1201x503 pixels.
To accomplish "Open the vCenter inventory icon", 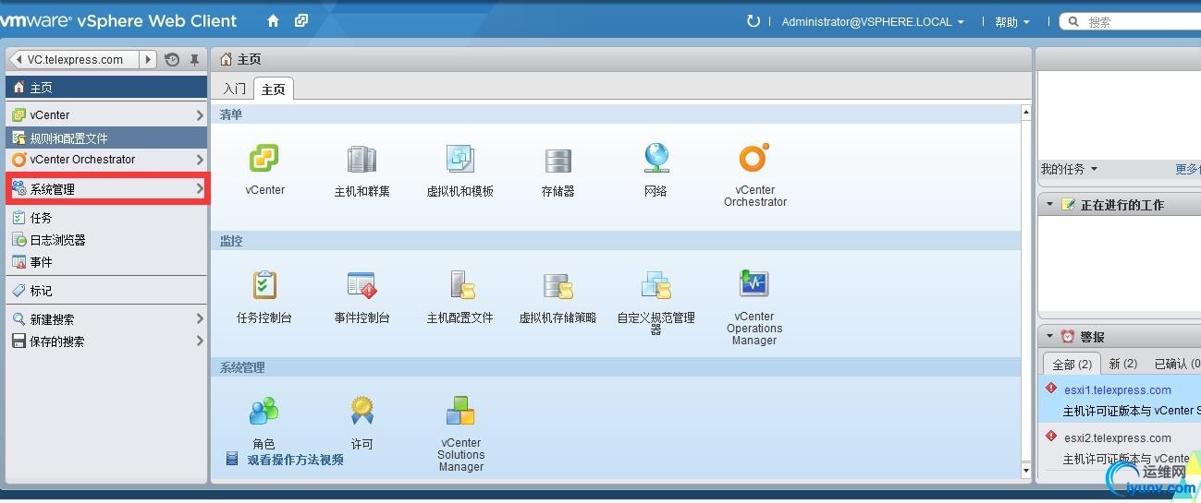I will coord(264,159).
